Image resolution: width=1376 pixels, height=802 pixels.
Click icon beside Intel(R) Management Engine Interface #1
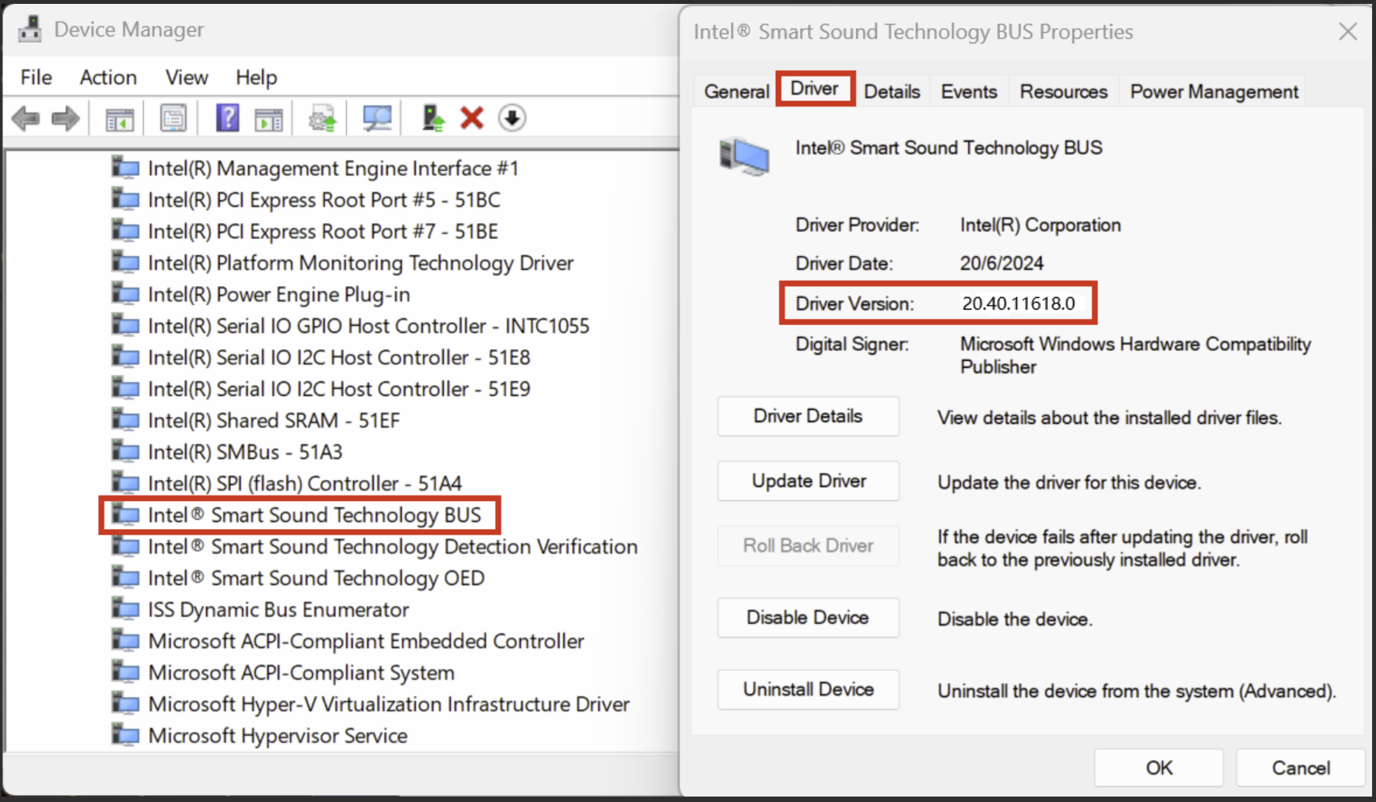125,168
